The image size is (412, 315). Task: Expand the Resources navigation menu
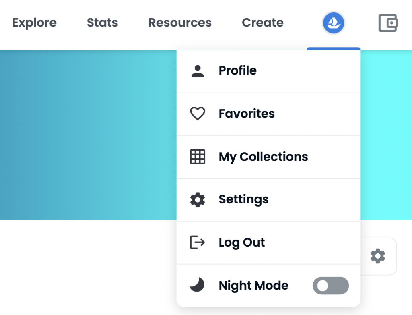pyautogui.click(x=180, y=23)
